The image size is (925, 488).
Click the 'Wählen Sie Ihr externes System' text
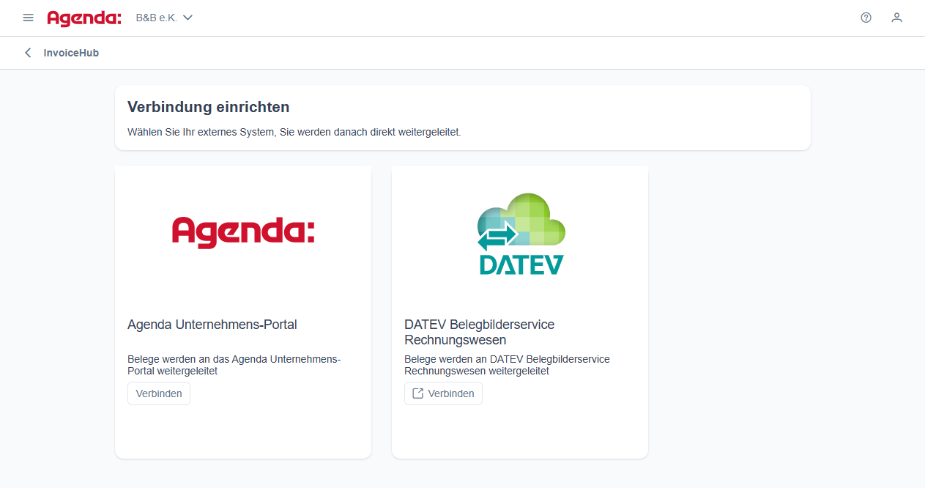pos(294,133)
